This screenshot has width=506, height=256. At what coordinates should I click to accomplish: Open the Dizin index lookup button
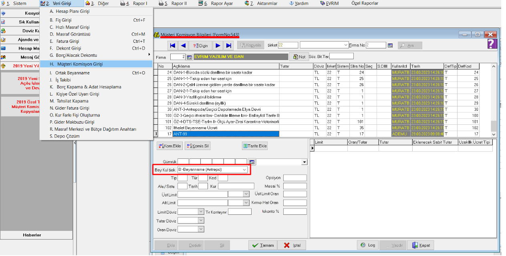point(201,46)
